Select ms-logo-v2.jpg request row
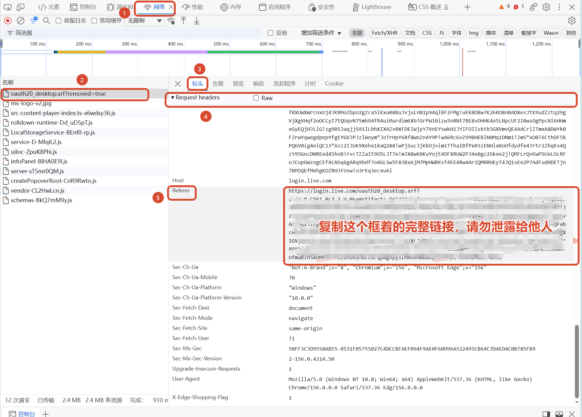This screenshot has width=582, height=417. pyautogui.click(x=84, y=103)
